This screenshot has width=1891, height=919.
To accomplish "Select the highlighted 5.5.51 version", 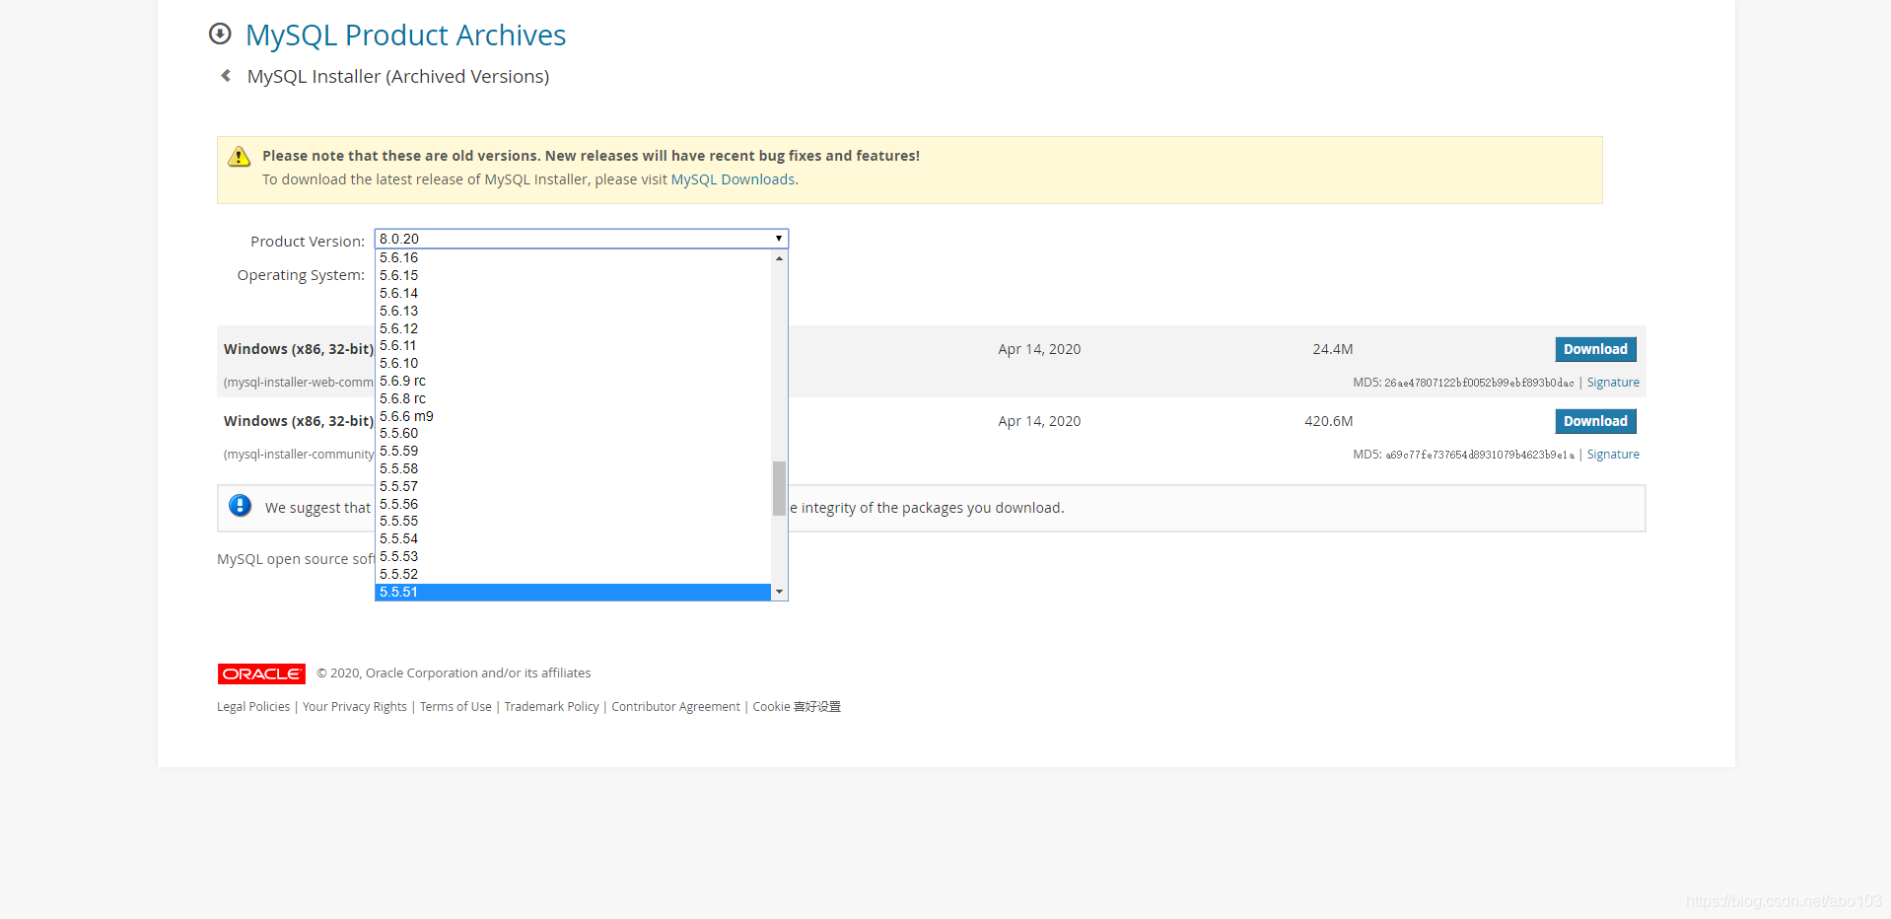I will pyautogui.click(x=573, y=593).
